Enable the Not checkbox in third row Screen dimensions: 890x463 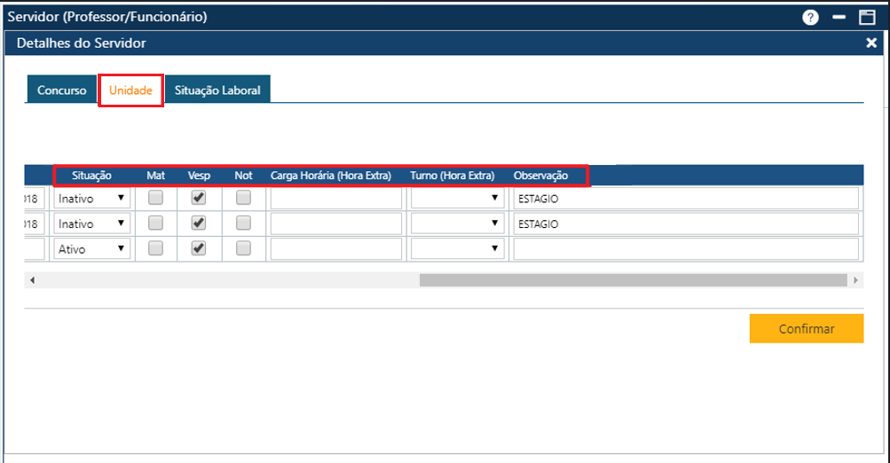pyautogui.click(x=243, y=248)
